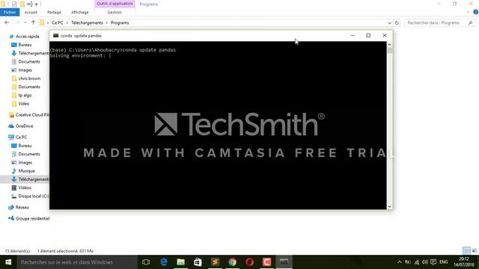The image size is (479, 269).
Task: Click down arrow of console scrollbar
Action: click(389, 206)
